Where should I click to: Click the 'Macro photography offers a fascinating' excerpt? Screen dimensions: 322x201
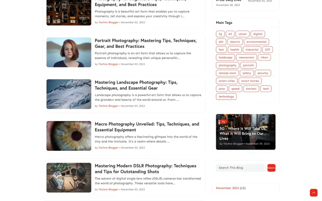(146, 139)
